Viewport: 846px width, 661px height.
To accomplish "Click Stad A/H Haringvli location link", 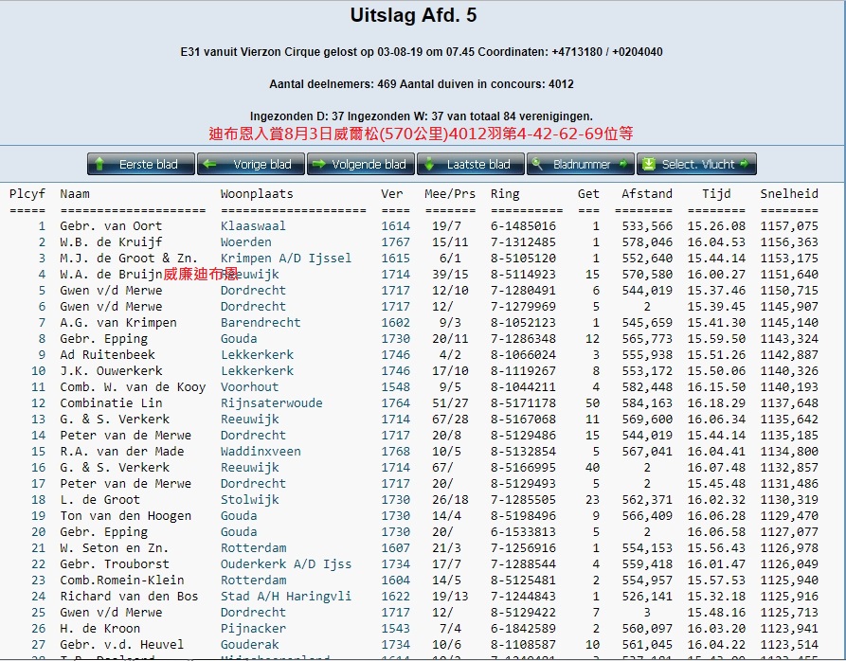I will click(x=285, y=597).
